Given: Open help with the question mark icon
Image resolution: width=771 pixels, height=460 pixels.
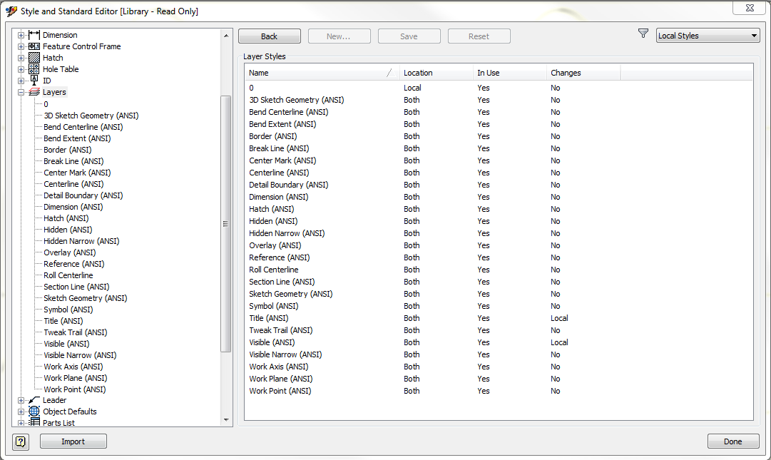Looking at the screenshot, I should pos(21,441).
